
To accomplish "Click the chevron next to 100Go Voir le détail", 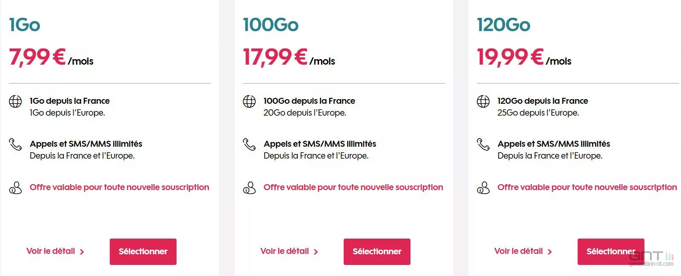I will (x=316, y=252).
